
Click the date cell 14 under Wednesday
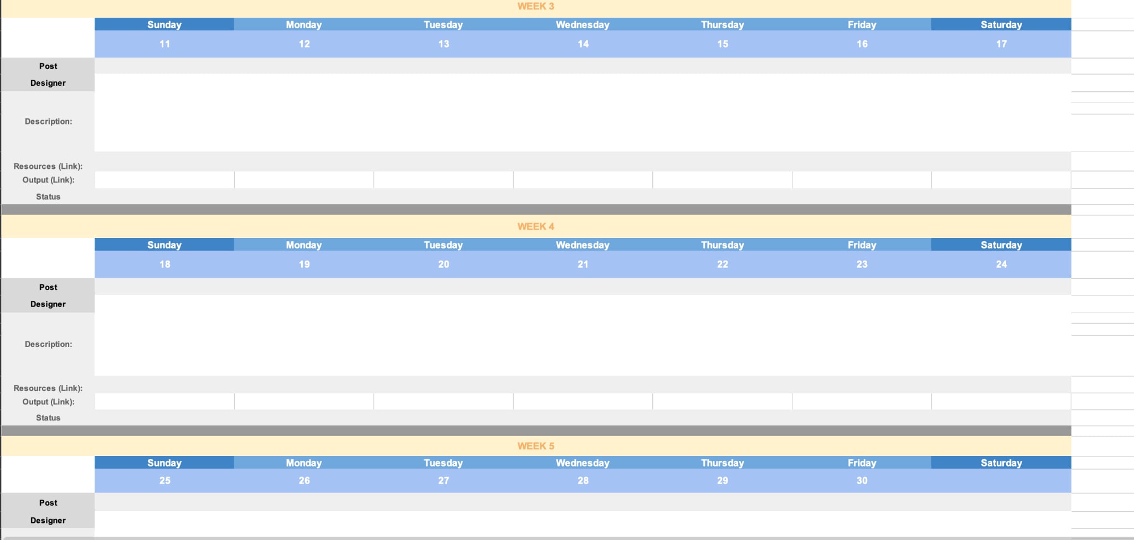(583, 44)
